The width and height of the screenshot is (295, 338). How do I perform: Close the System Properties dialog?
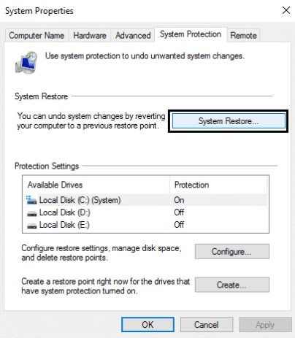pos(286,10)
